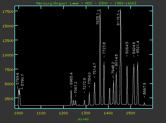Screen dimensions: 166x123
Task: Click the 8667.9 faint line label
Action: [144, 89]
